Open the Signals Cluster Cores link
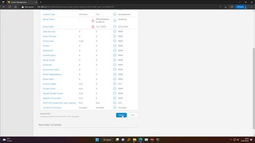The height and width of the screenshot is (143, 255). tap(53, 93)
